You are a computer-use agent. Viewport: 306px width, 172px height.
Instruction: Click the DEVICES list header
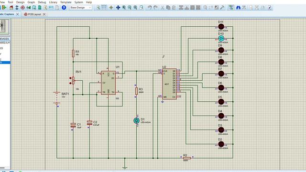[5, 39]
